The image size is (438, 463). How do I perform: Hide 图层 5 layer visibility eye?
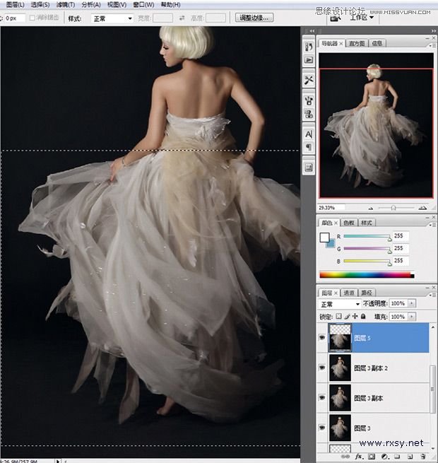pyautogui.click(x=322, y=337)
